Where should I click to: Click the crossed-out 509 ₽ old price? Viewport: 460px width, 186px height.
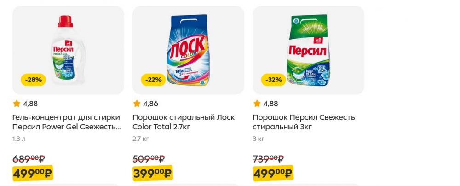(x=149, y=159)
